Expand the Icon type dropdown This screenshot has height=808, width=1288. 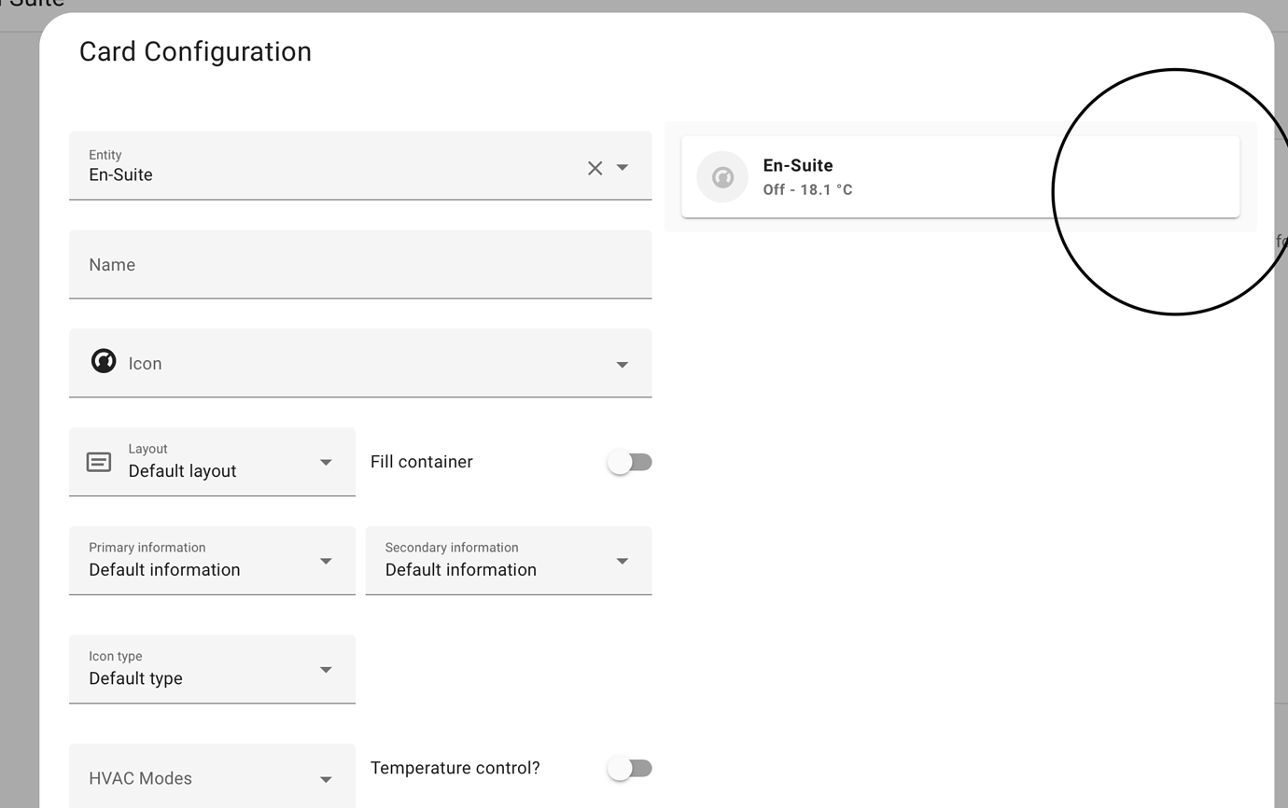point(326,669)
